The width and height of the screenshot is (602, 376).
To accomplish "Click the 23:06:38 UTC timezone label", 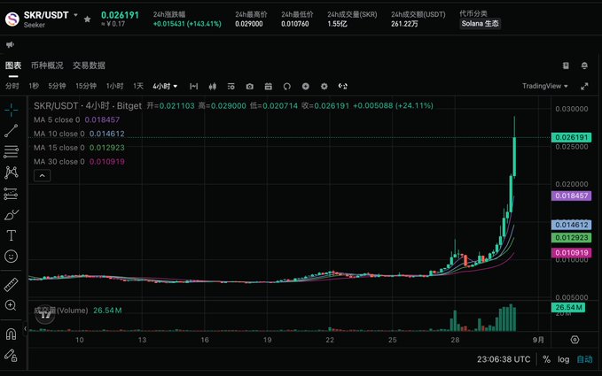I will [x=504, y=359].
